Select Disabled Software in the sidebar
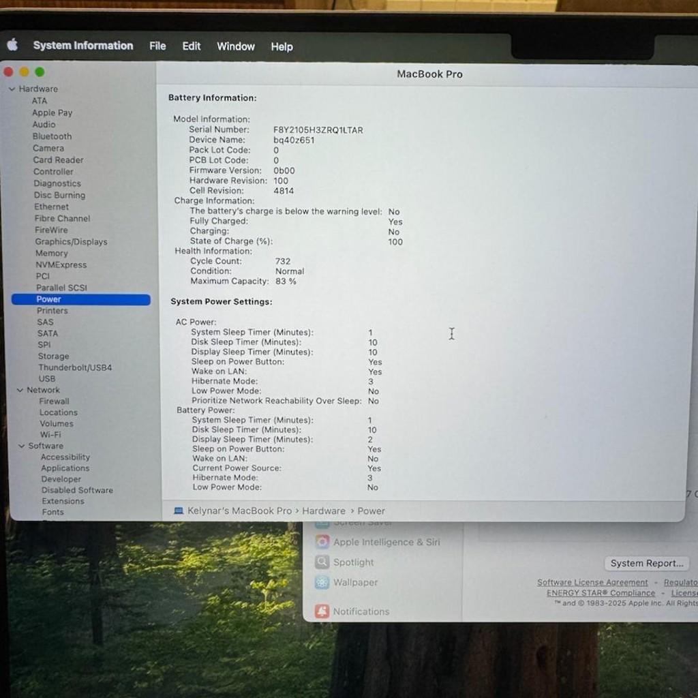This screenshot has height=698, width=698. (77, 489)
